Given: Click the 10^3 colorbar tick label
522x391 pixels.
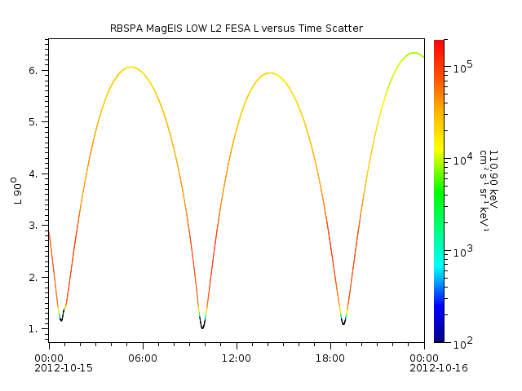Looking at the screenshot, I should pos(462,252).
